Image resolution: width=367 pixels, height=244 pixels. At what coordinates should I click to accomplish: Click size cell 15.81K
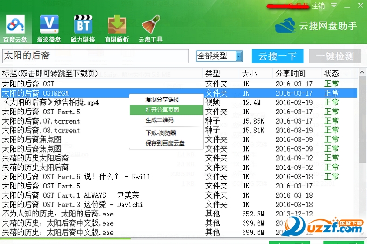pos(253,130)
